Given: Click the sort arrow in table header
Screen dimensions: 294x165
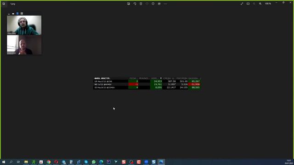Looking at the screenshot, I should [x=161, y=78].
